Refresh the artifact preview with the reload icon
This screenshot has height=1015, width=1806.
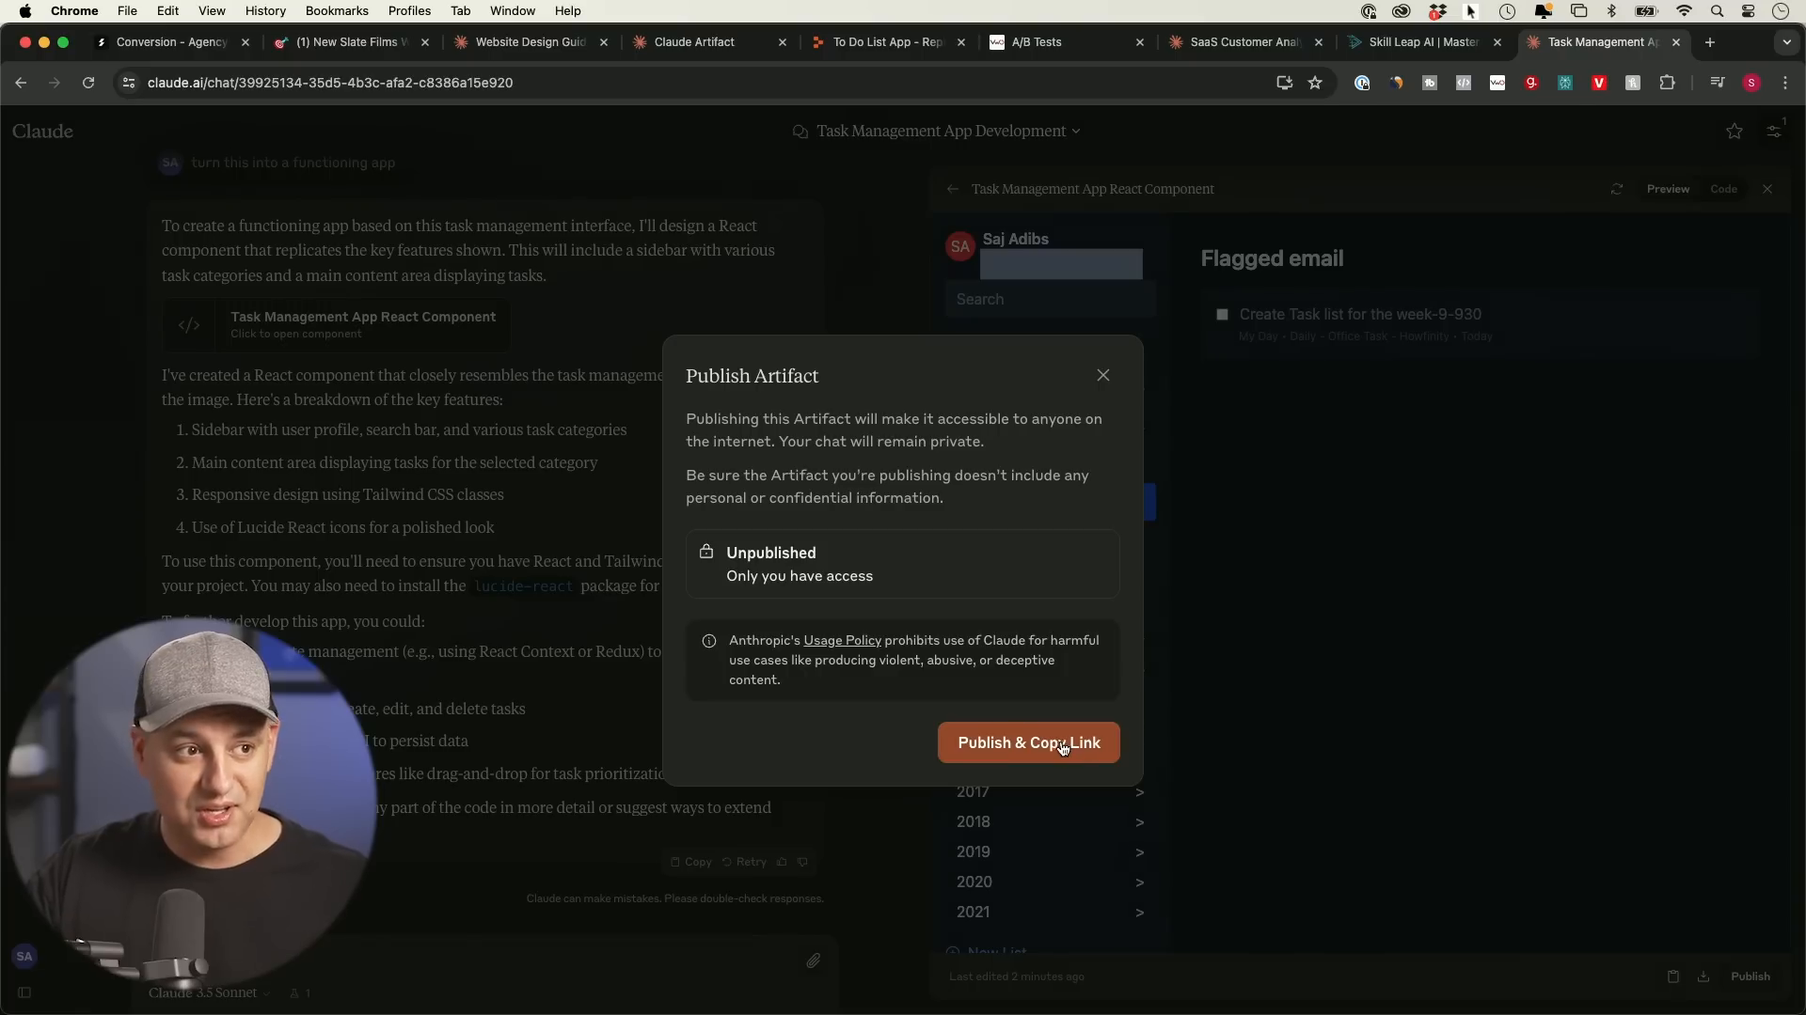[1616, 189]
